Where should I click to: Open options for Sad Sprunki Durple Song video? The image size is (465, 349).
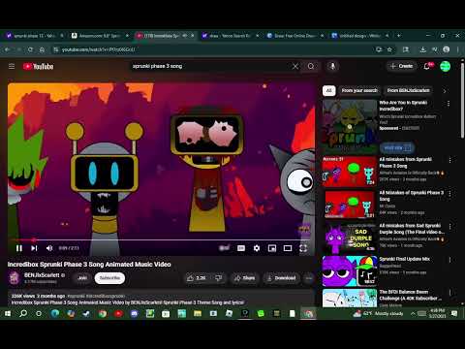(x=449, y=227)
